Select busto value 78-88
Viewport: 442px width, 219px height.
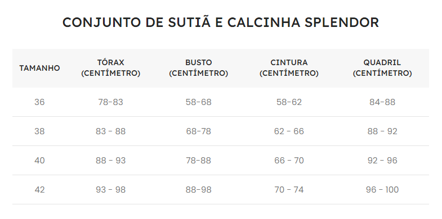coord(198,161)
